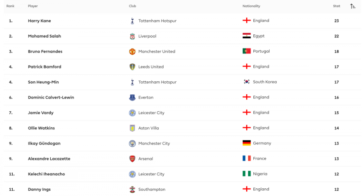Open Dominic Calvert-Lewin's profile link
Viewport: 362px width, 196px height.
[51, 97]
